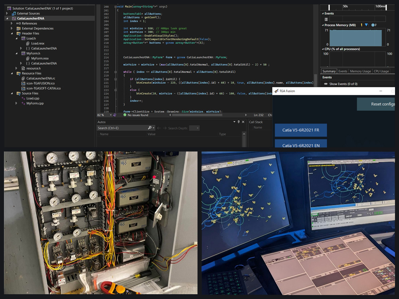Select the References node
The width and height of the screenshot is (399, 299).
coord(29,24)
